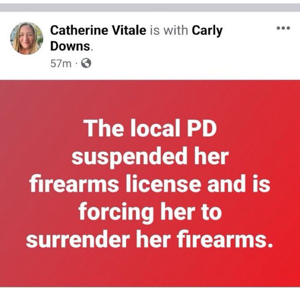300x288 pixels.
Task: Open Catherine Vitale's profile picture
Action: click(26, 38)
